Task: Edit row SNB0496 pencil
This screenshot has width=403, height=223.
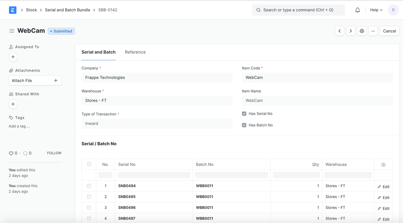Action: 383,208
